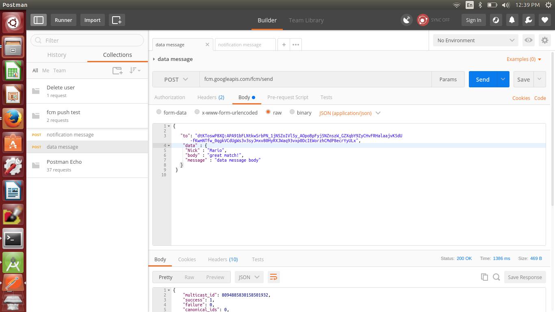Image resolution: width=555 pixels, height=312 pixels.
Task: Open the Send button dropdown arrow
Action: [x=503, y=79]
